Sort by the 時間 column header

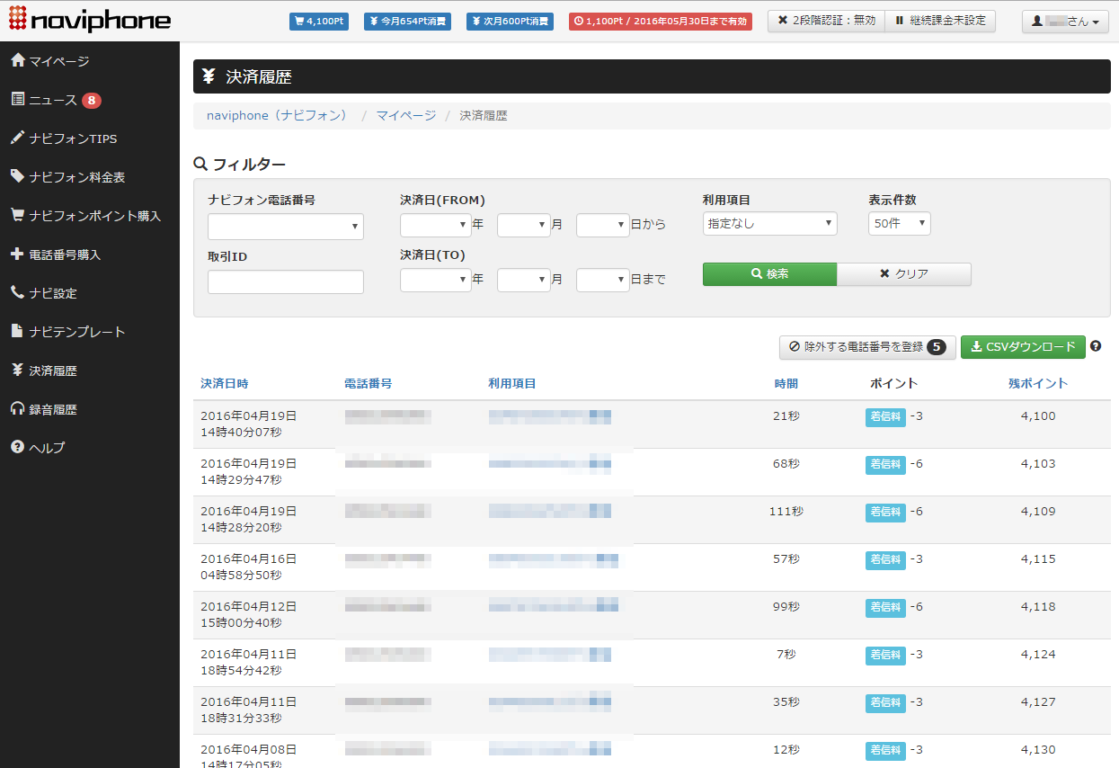[x=786, y=384]
